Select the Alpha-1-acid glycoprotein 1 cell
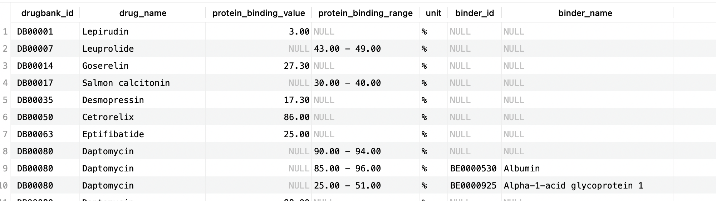716x201 pixels. click(x=573, y=186)
